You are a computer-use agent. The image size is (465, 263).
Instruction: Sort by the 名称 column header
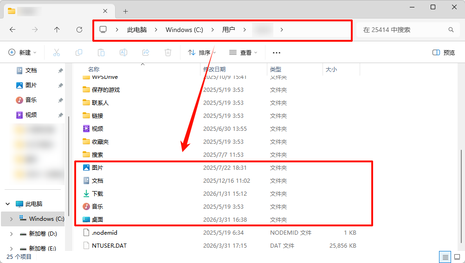tap(94, 70)
